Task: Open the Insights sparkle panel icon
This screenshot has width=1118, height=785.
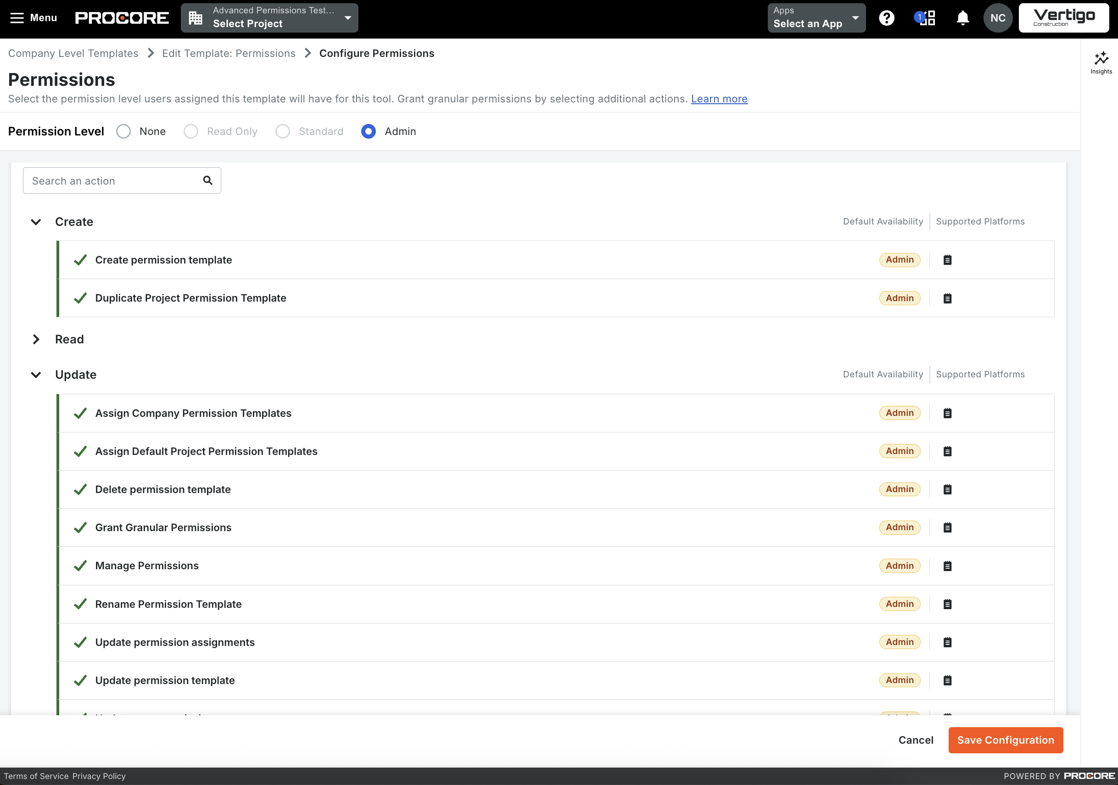Action: coord(1101,62)
